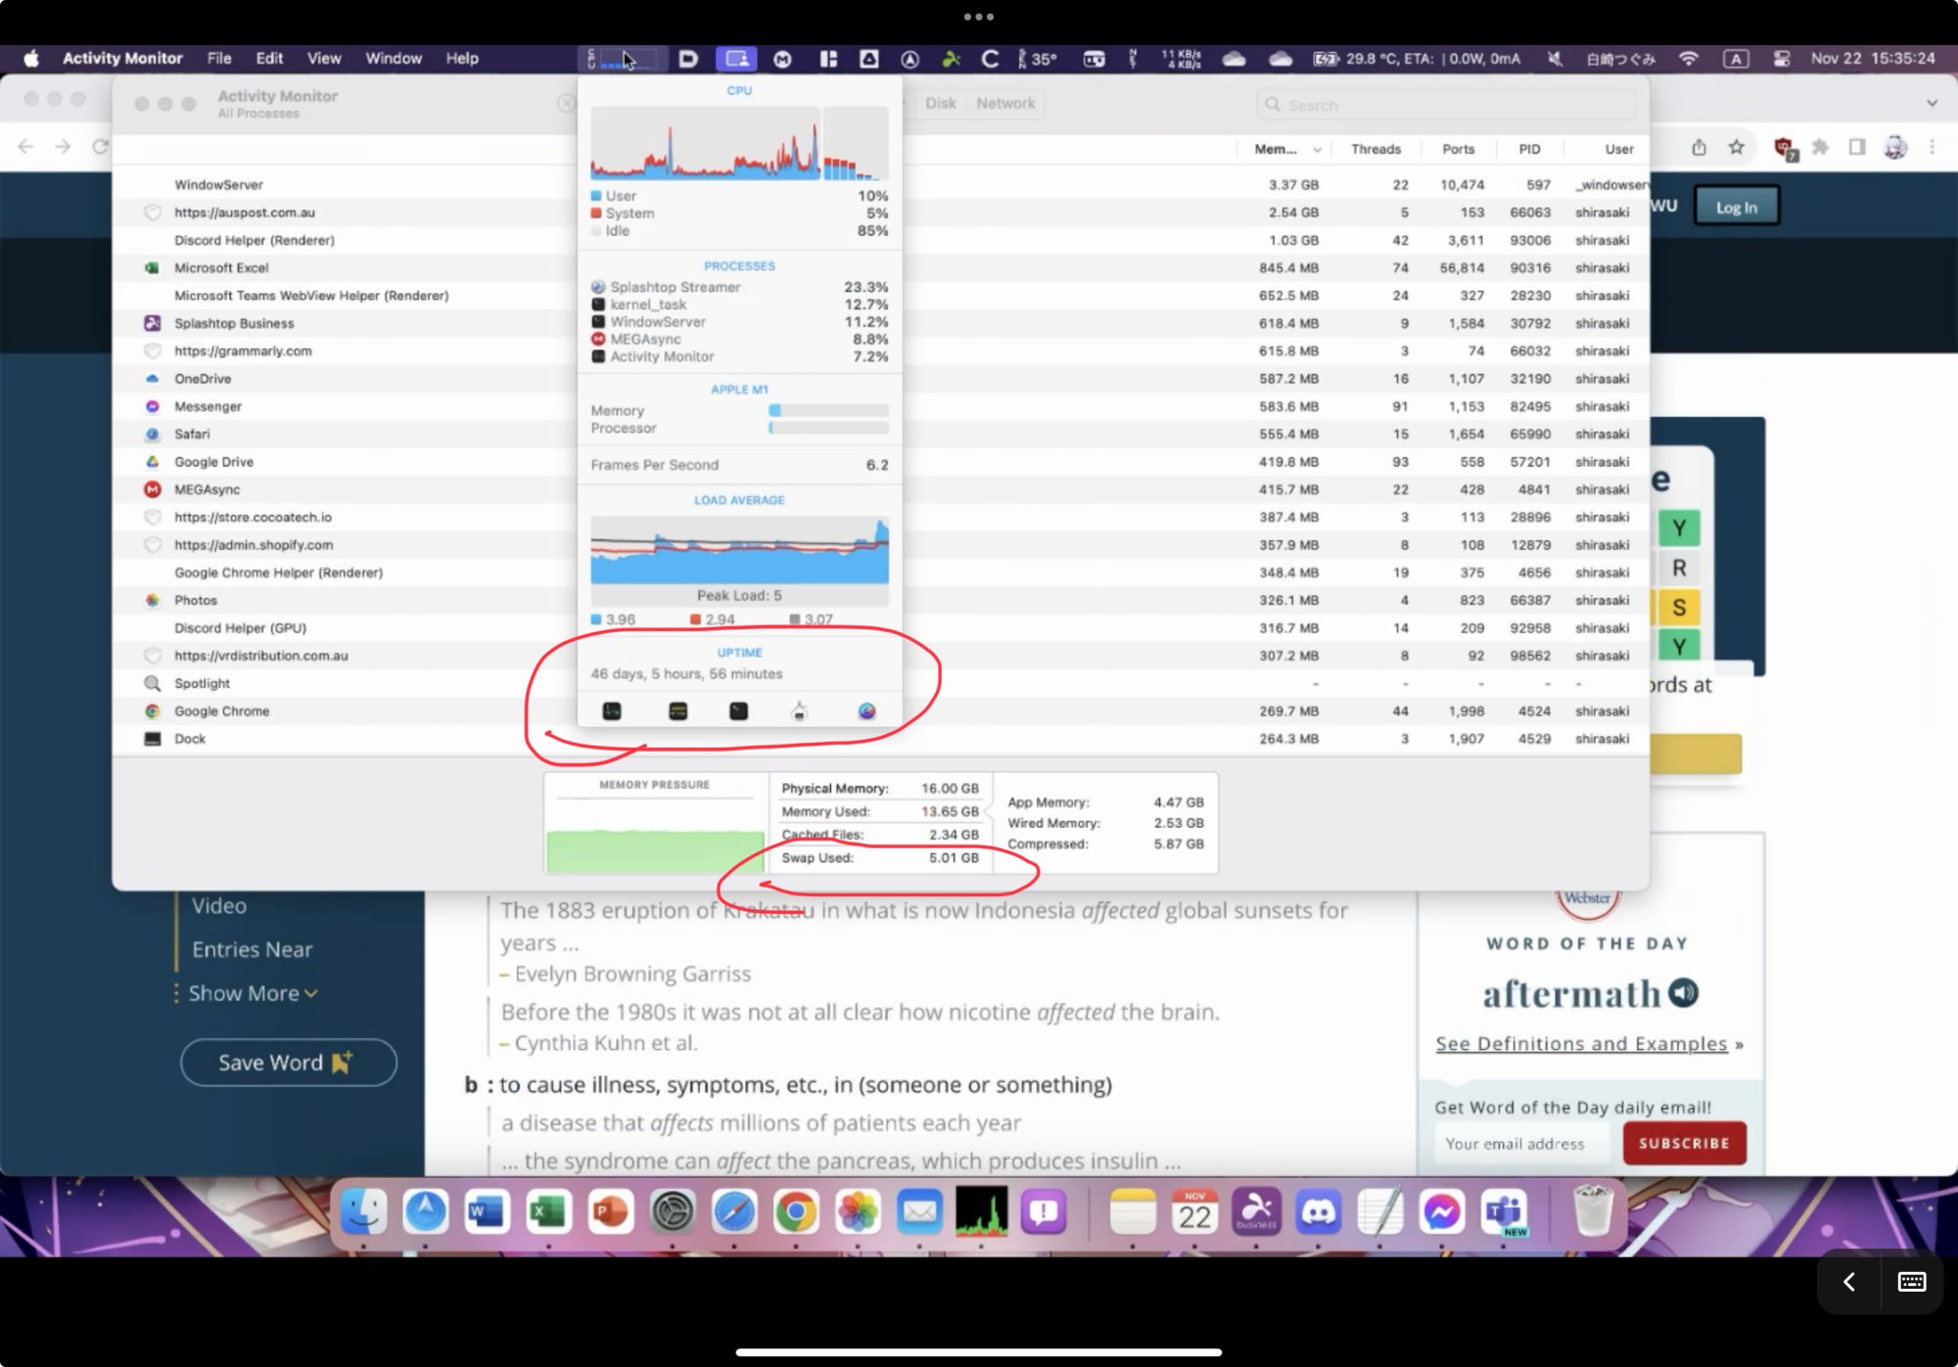This screenshot has width=1958, height=1367.
Task: Open the View menu in menu bar
Action: coord(323,59)
